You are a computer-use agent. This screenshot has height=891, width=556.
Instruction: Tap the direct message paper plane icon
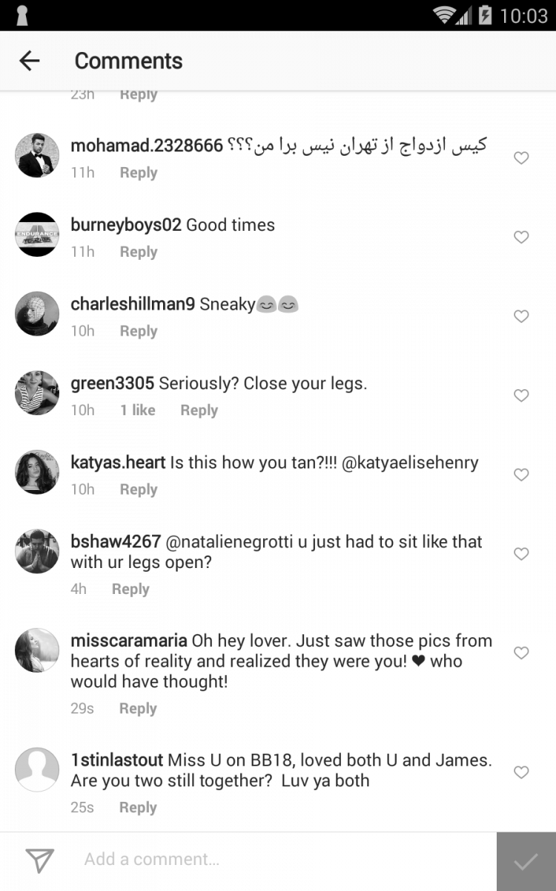(39, 860)
